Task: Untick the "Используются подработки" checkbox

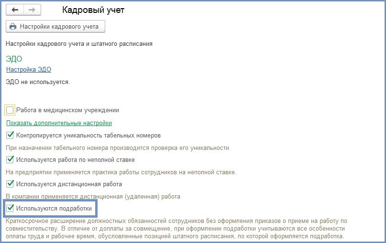Action: pos(10,208)
